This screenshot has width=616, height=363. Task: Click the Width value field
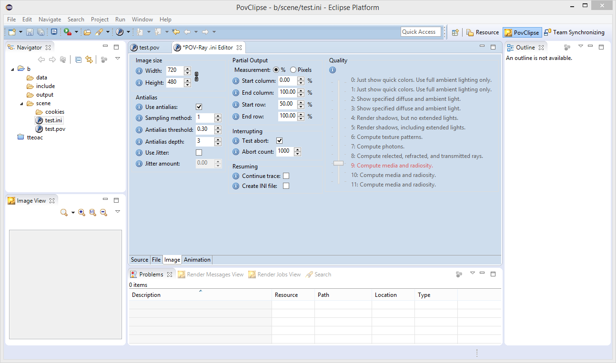(174, 70)
